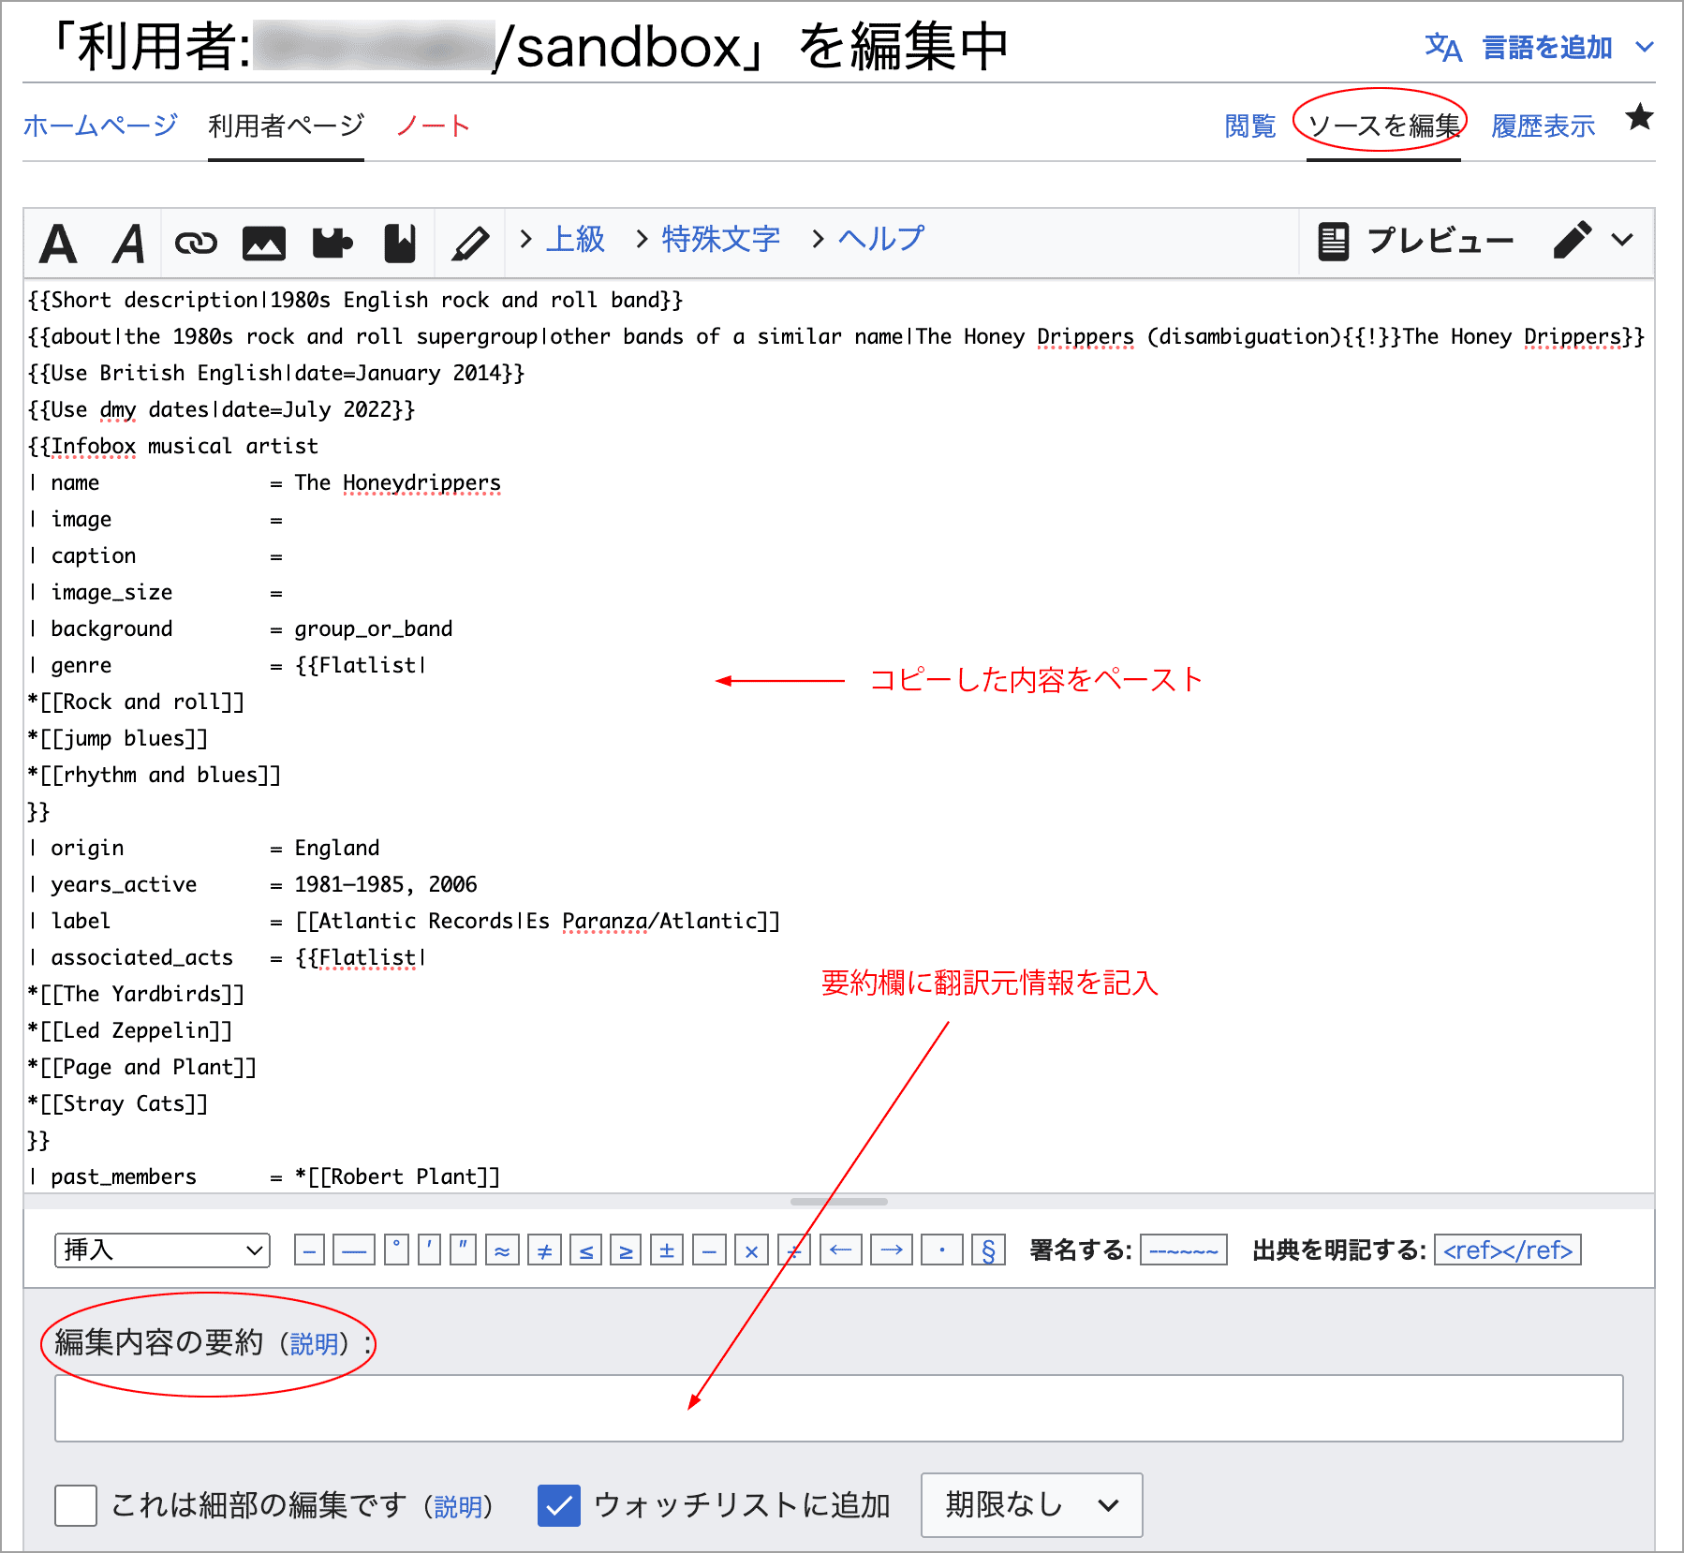The height and width of the screenshot is (1553, 1684).
Task: Switch to the 'ノート' talk tab
Action: click(x=433, y=126)
